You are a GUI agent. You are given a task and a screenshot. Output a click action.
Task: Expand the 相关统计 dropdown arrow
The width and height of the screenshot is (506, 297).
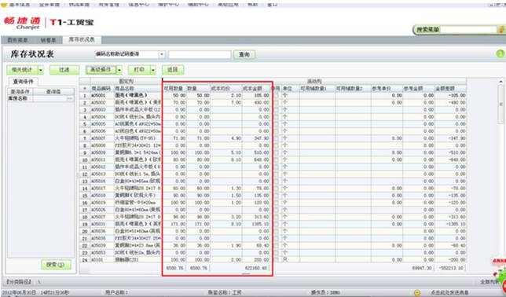tap(41, 70)
